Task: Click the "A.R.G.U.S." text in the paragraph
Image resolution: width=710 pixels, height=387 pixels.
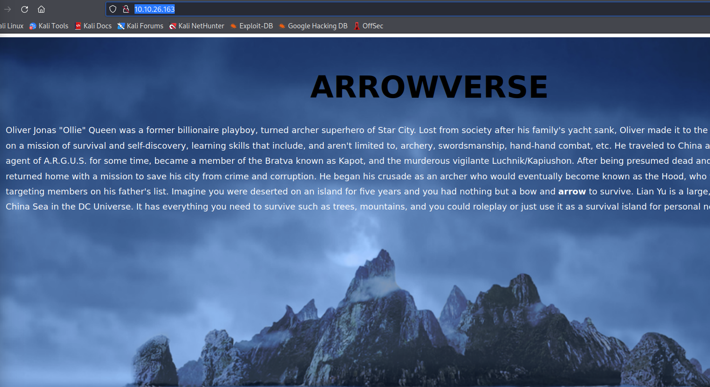Action: (65, 161)
